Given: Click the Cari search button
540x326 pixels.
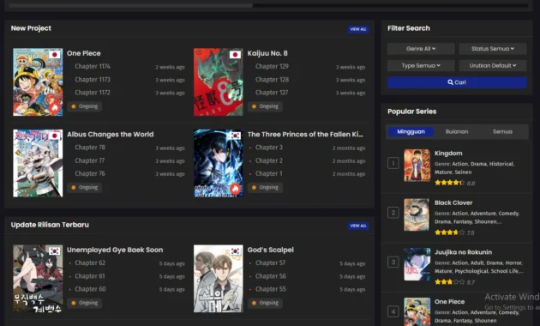Looking at the screenshot, I should pyautogui.click(x=457, y=82).
